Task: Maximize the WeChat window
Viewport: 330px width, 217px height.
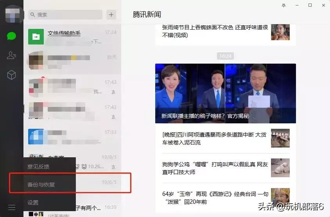Action: click(310, 5)
